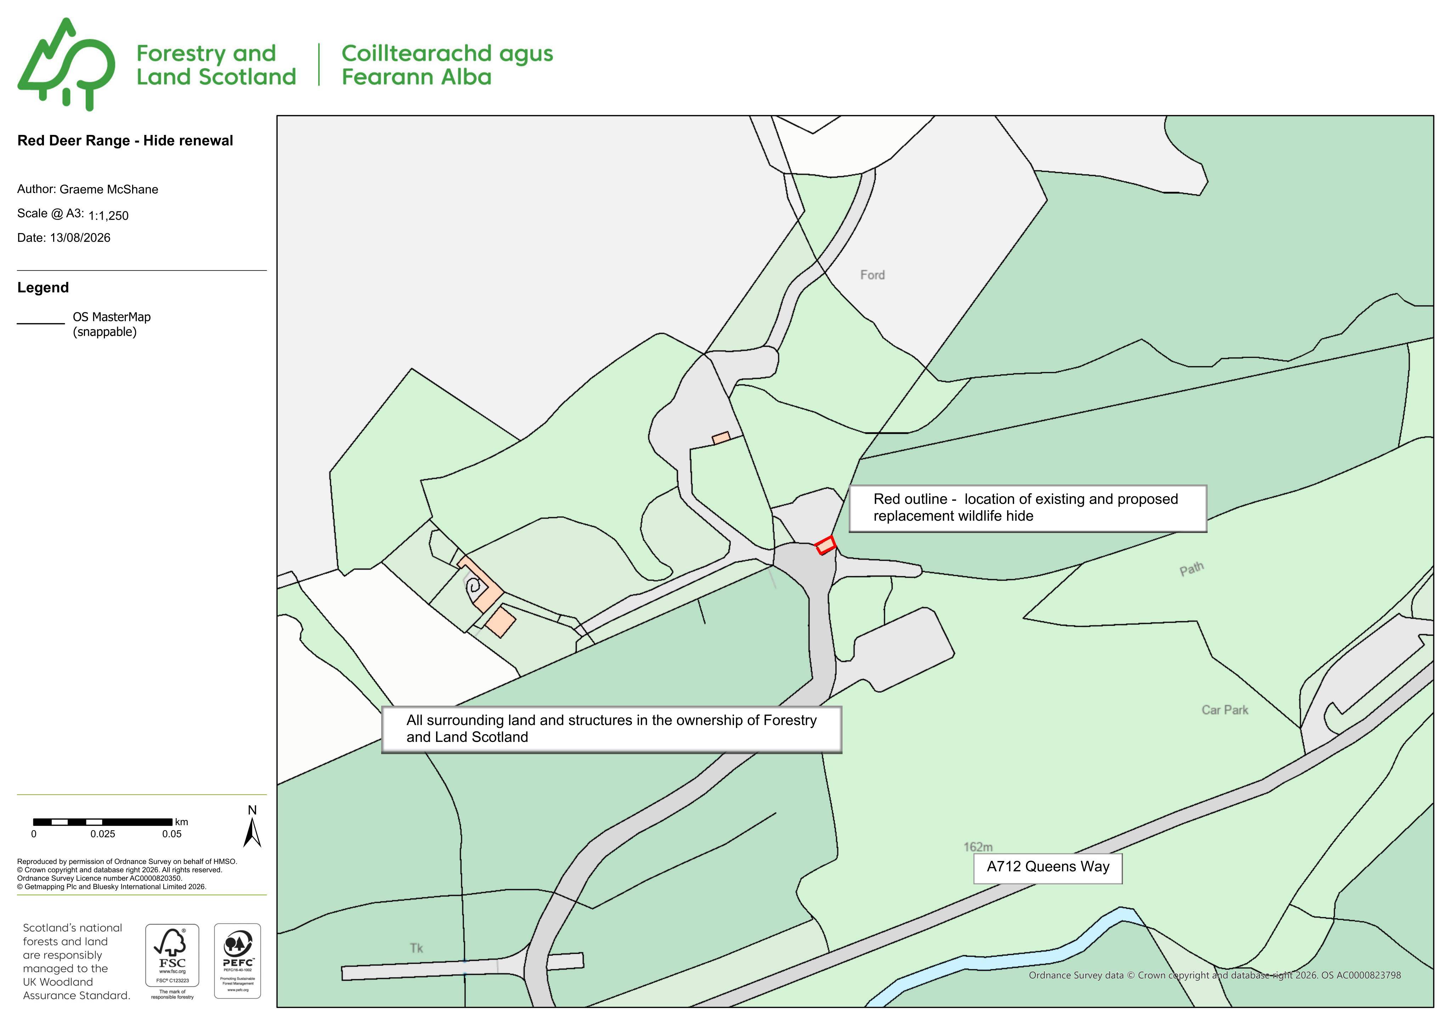Click the 'Scotland's national forests and land' statement

click(x=77, y=962)
